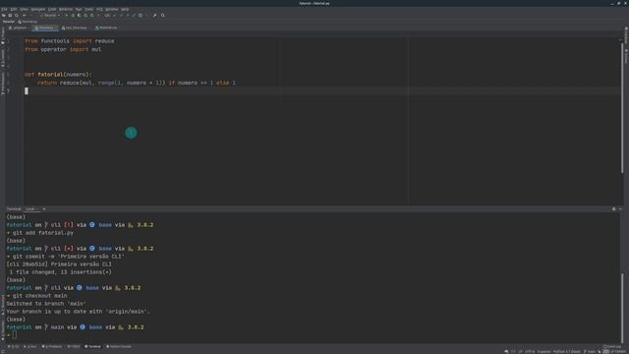This screenshot has height=354, width=629.
Task: Open the Event Log
Action: (x=612, y=346)
